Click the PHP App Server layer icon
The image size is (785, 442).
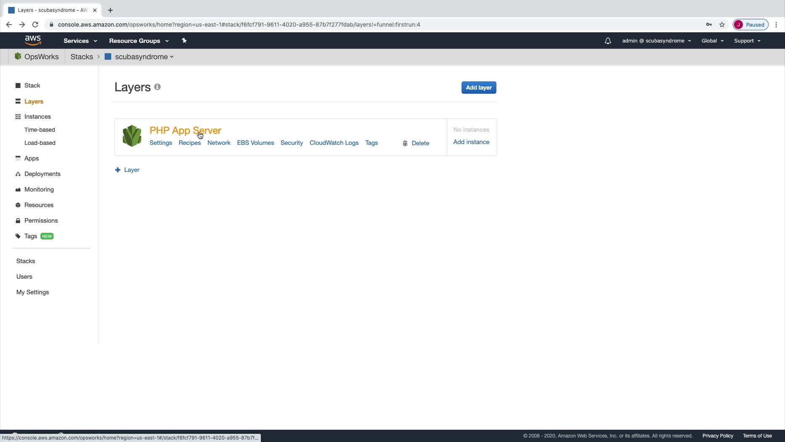[x=132, y=136]
